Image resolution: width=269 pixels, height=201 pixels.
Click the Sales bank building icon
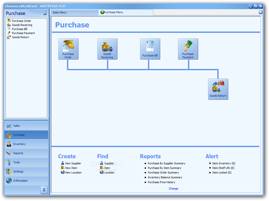pos(9,126)
